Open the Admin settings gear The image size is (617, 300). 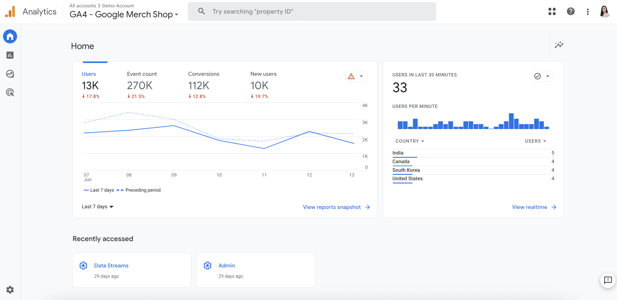[10, 289]
